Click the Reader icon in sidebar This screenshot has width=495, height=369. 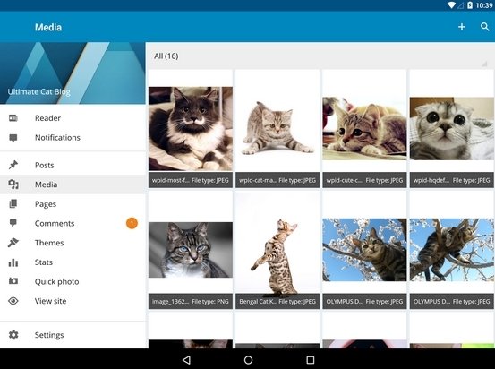click(13, 118)
